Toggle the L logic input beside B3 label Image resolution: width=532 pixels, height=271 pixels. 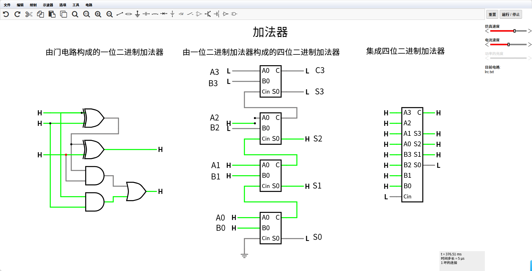229,82
